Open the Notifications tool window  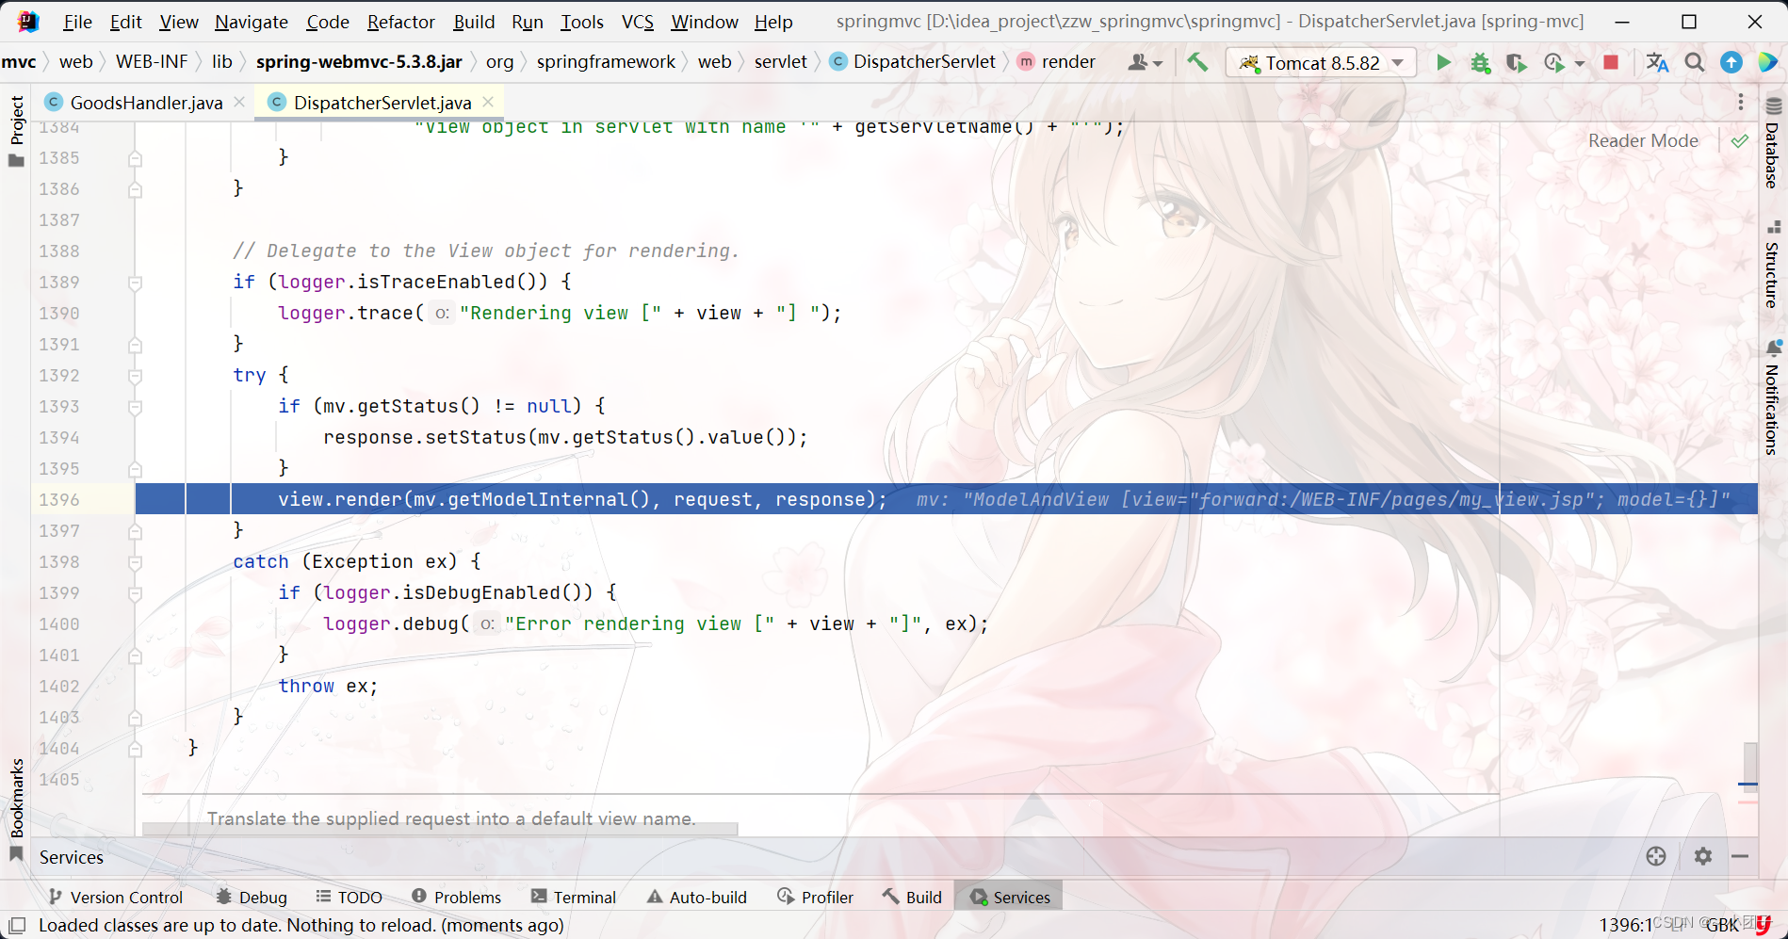[x=1773, y=399]
